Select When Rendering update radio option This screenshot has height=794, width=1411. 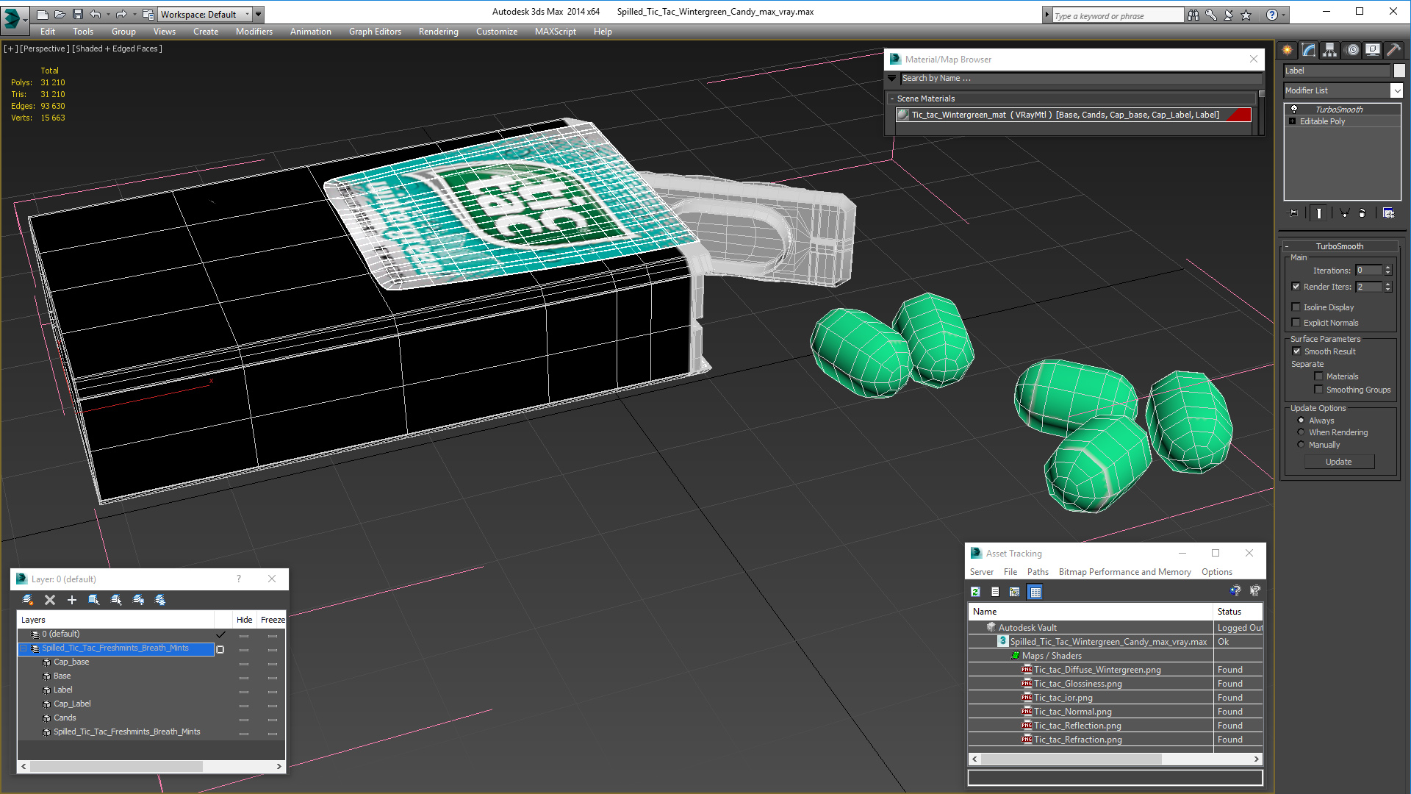[x=1301, y=432]
